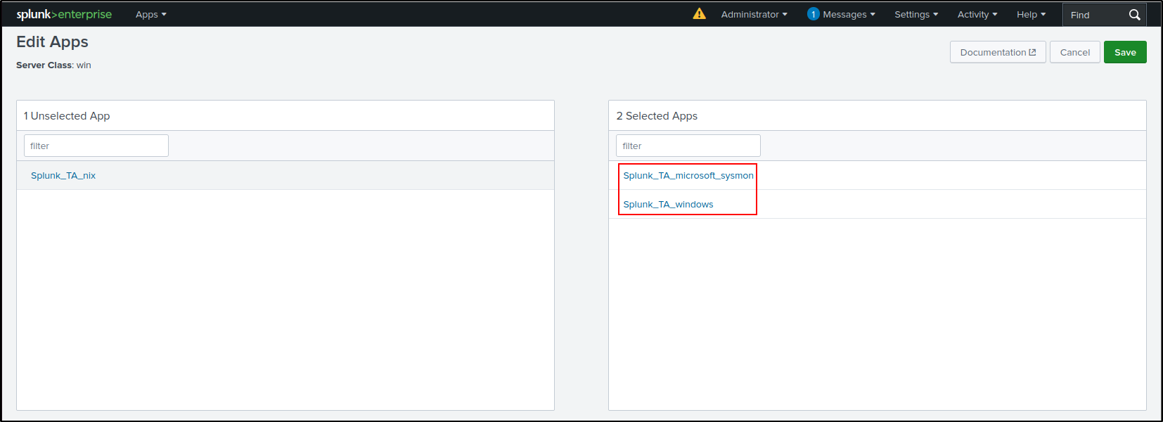Open the Help menu
Viewport: 1163px width, 422px height.
pos(1031,14)
